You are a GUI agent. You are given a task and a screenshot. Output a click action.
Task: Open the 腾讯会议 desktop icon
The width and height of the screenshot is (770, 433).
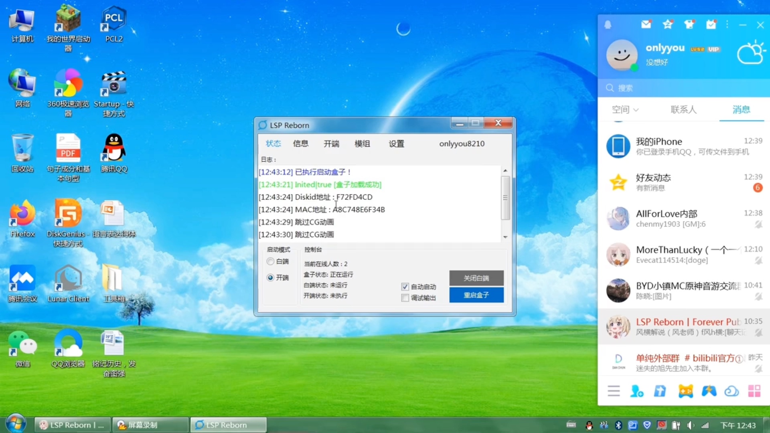point(22,283)
